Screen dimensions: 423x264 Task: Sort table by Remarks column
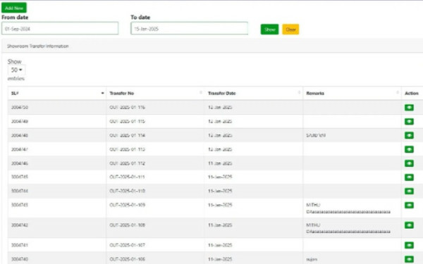point(352,93)
